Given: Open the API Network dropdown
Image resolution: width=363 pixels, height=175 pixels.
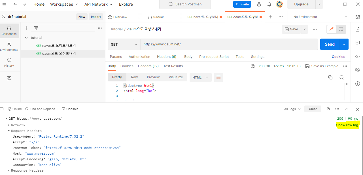Looking at the screenshot, I should [98, 4].
